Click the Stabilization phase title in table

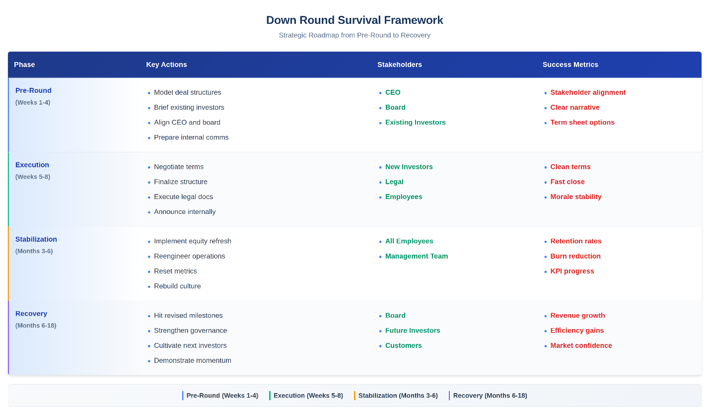tap(36, 239)
